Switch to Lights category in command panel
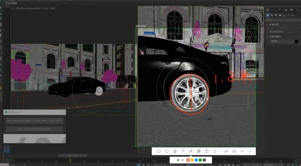 tap(276, 15)
